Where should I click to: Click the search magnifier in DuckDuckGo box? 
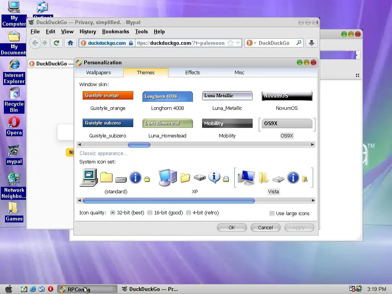pos(299,43)
